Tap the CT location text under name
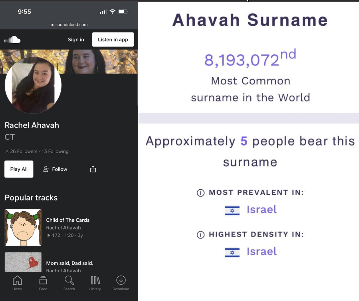 (x=9, y=137)
